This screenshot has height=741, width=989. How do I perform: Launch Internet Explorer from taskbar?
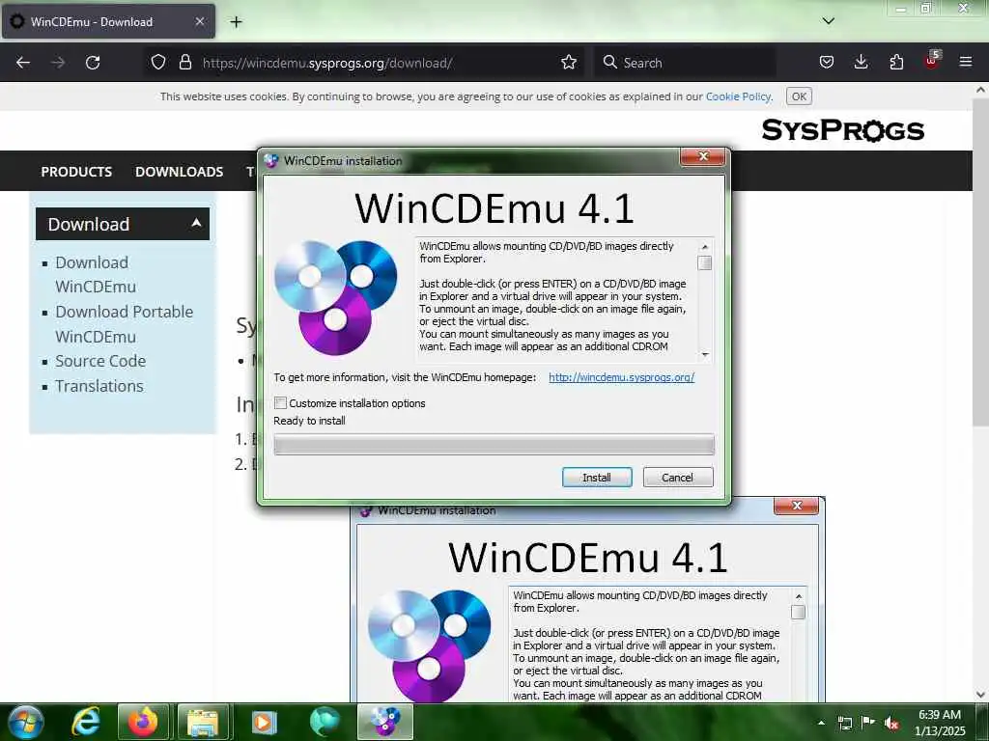(x=85, y=722)
